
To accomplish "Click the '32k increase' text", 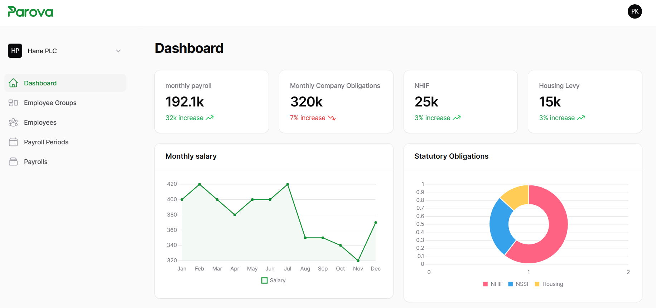I will 184,118.
